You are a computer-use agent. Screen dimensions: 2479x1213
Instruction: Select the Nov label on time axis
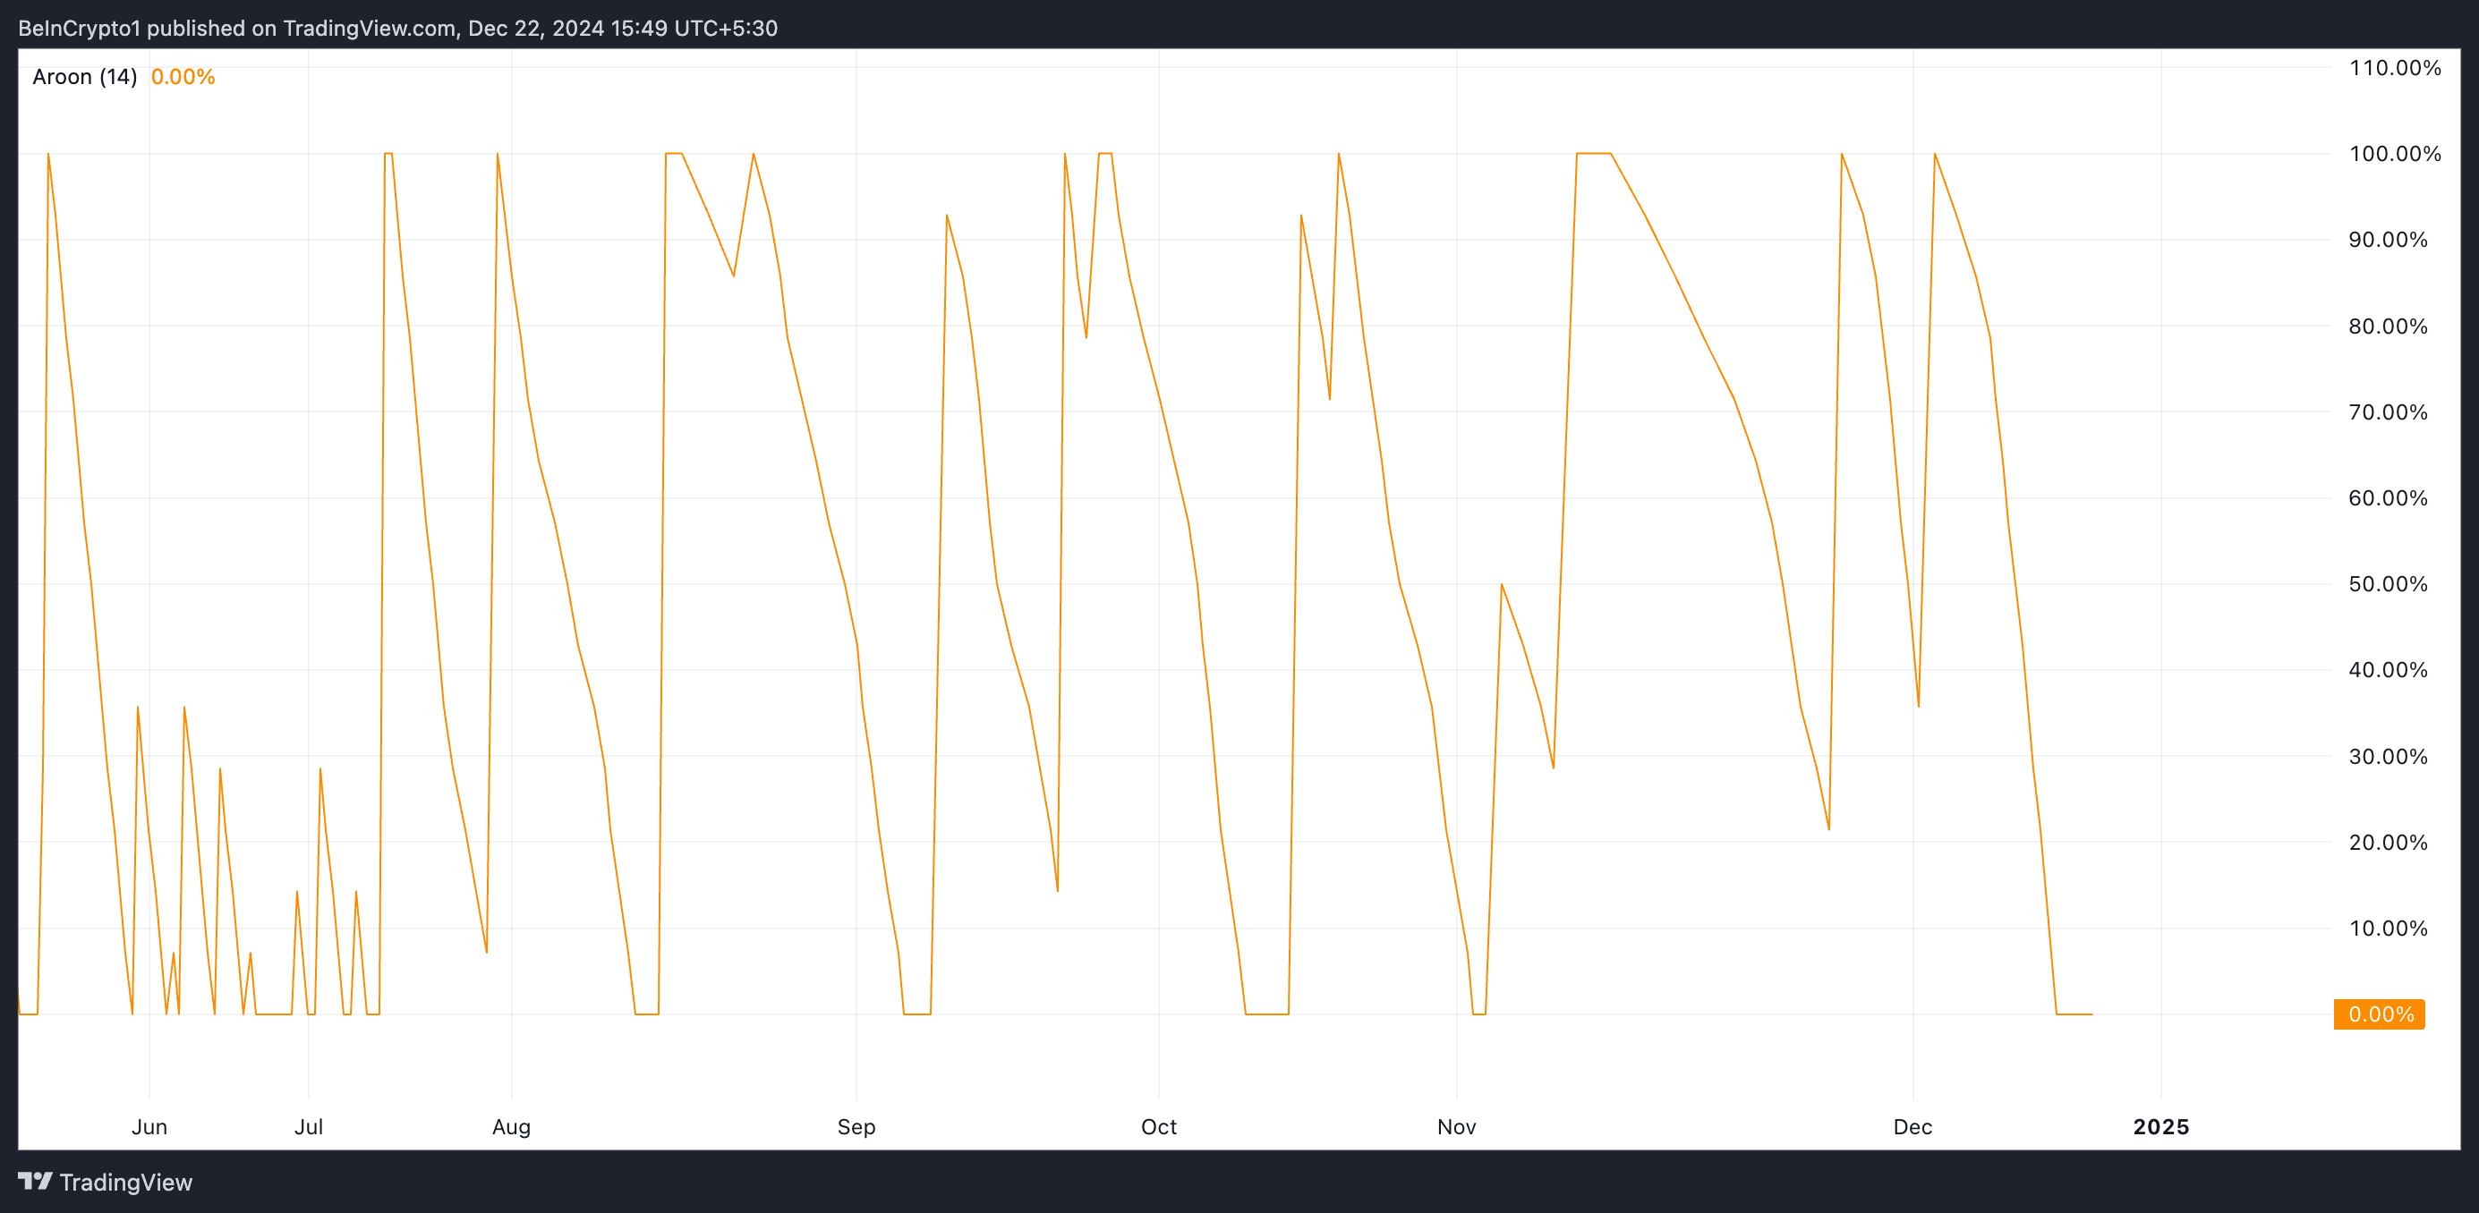[1456, 1126]
